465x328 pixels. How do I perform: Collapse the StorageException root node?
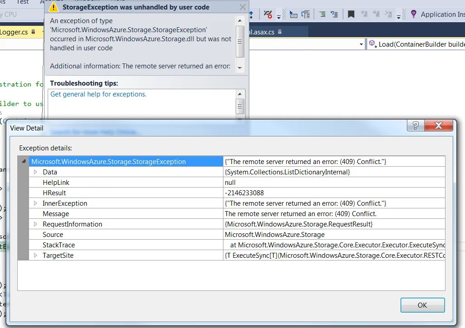click(24, 161)
